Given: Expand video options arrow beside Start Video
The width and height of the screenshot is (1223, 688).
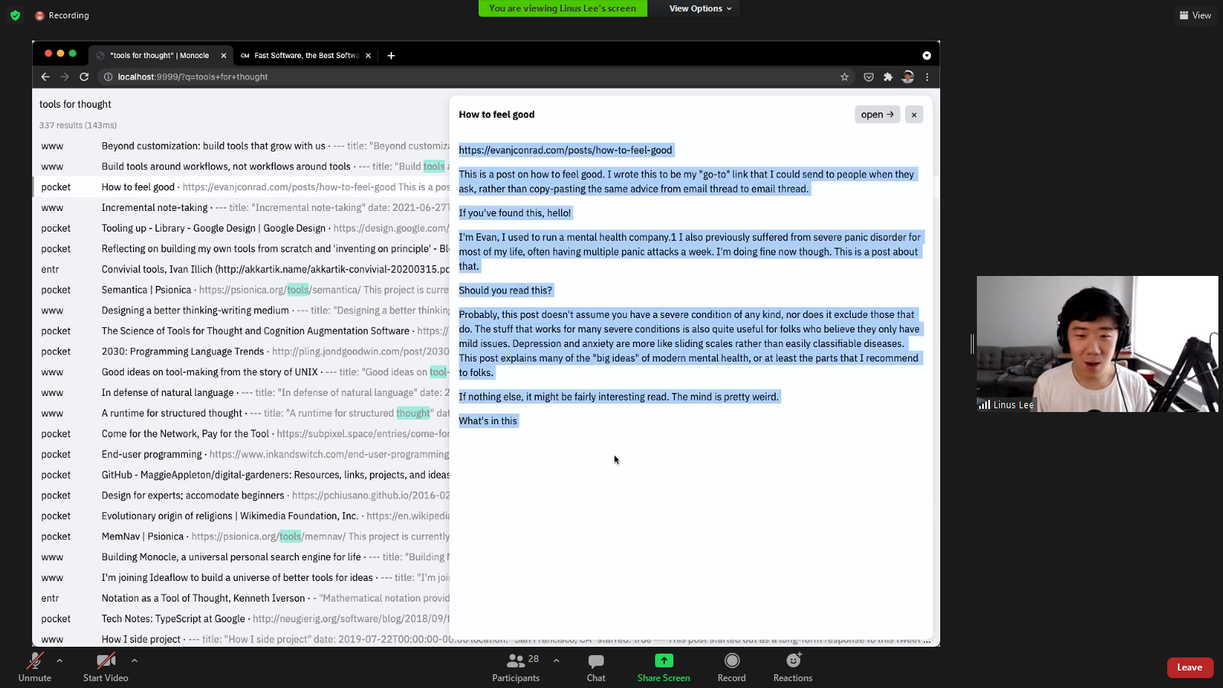Looking at the screenshot, I should [x=135, y=660].
